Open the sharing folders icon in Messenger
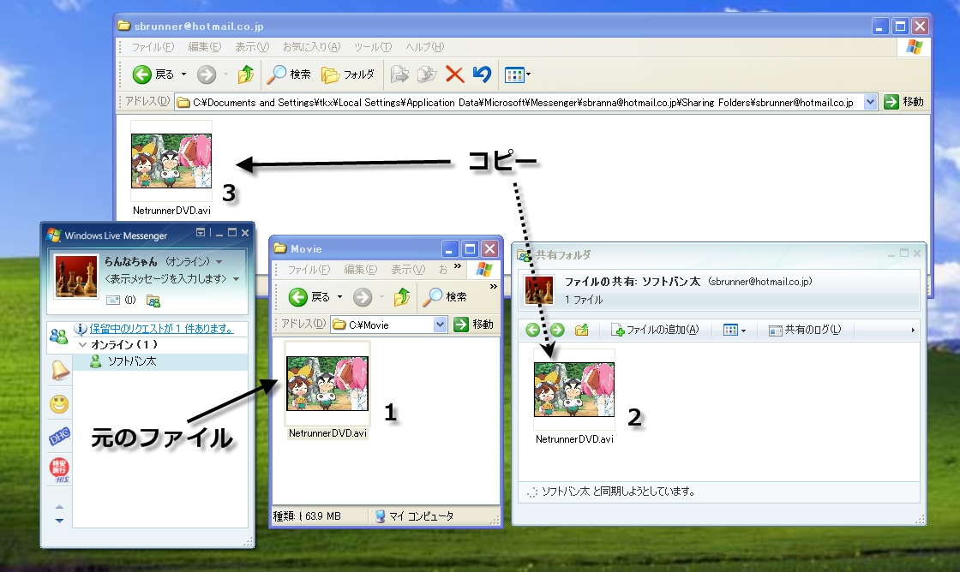This screenshot has width=960, height=572. 153,301
